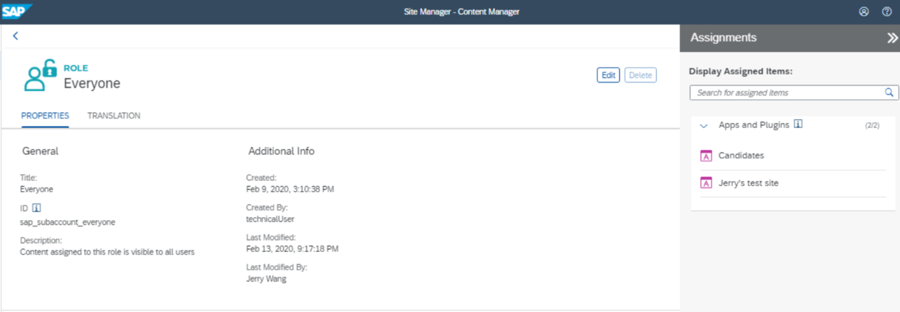Collapse the Apps and Plugins section
Screen dimensions: 900x312
coord(703,125)
